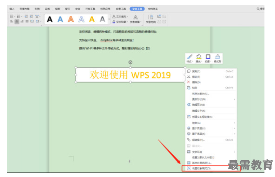Click the search magnifier icon
This screenshot has width=275, height=177.
(258, 9)
